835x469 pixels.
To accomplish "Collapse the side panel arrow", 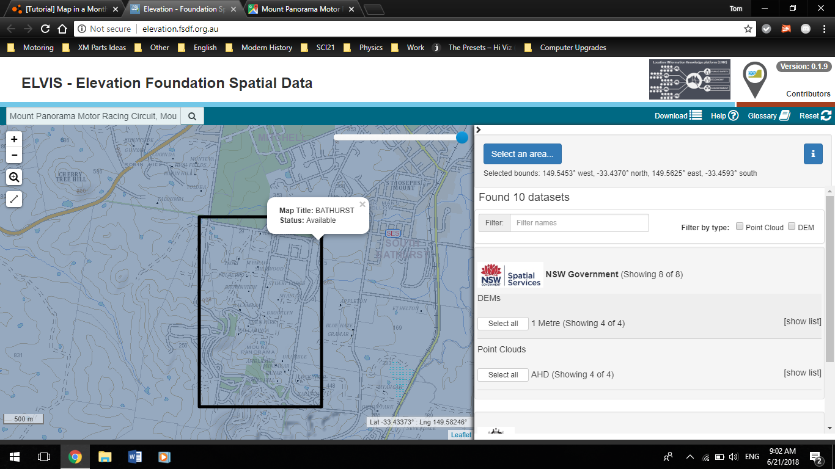I will (479, 129).
